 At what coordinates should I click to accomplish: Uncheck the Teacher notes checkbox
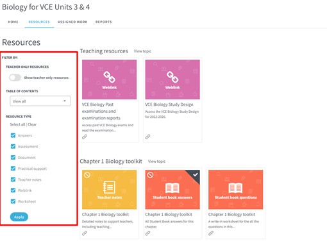[13, 179]
